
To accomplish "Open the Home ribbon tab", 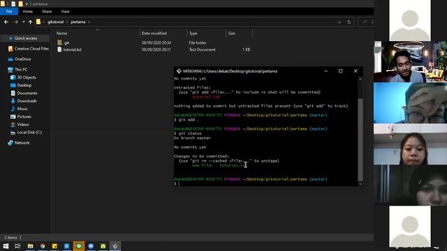I will (x=28, y=11).
